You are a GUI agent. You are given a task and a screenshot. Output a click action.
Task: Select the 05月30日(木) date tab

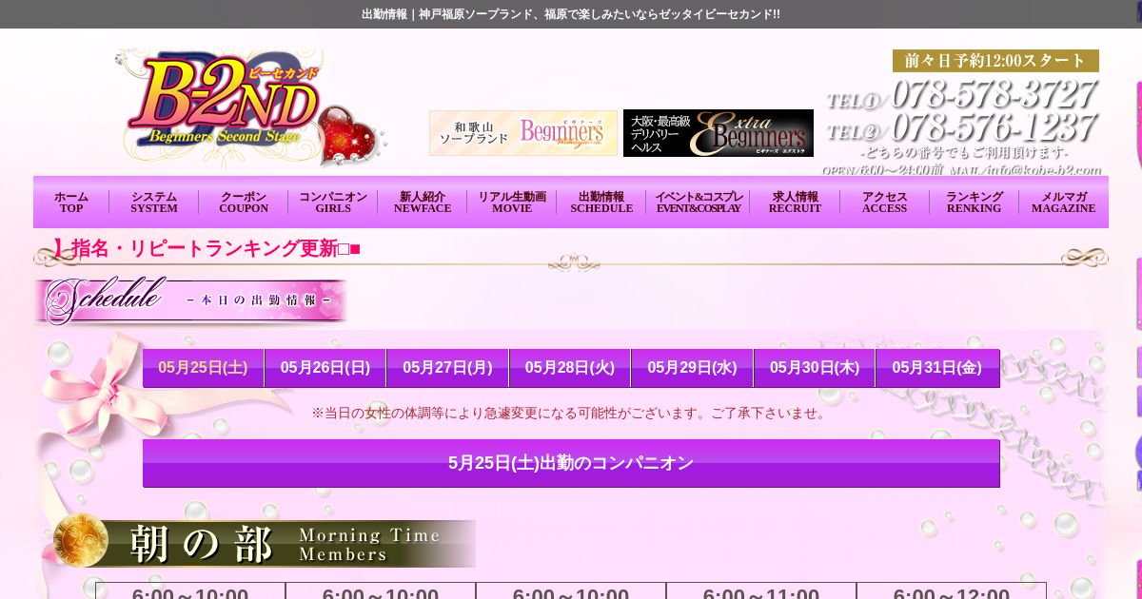pyautogui.click(x=815, y=368)
